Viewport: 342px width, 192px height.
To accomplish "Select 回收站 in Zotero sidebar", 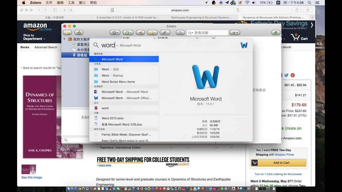I will click(75, 55).
